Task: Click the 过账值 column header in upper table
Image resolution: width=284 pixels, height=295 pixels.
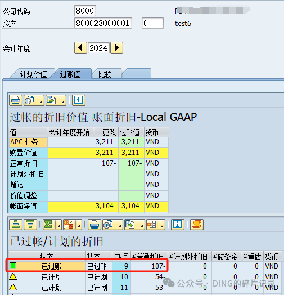Action: tap(131, 132)
